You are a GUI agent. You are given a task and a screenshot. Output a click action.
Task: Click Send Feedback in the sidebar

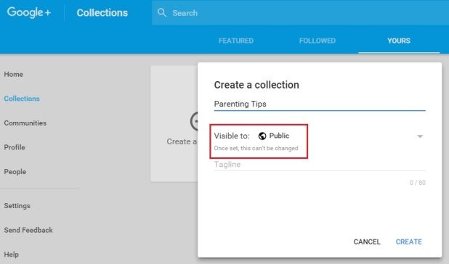(x=28, y=230)
